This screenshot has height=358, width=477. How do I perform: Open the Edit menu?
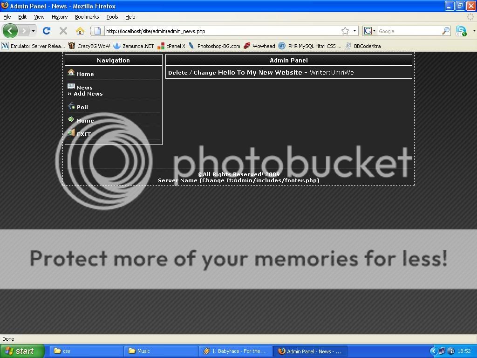(x=22, y=17)
